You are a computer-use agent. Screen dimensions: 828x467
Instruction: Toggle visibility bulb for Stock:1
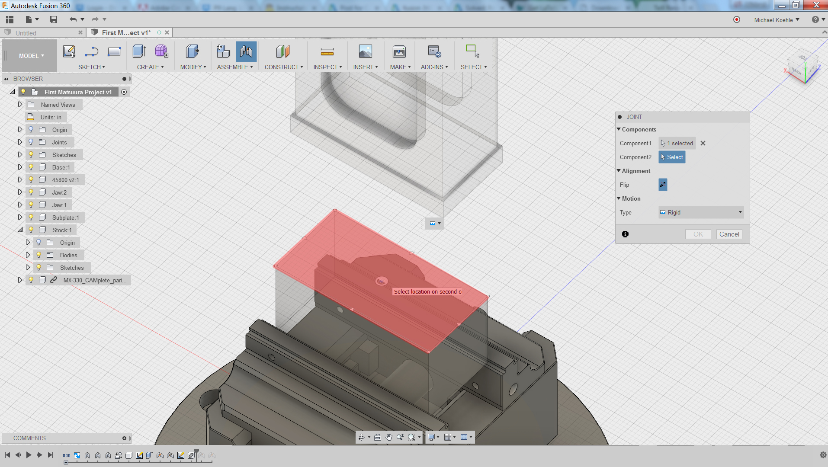coord(31,230)
